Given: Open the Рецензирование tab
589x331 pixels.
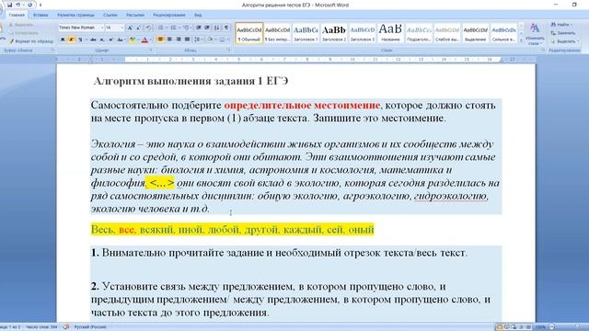Looking at the screenshot, I should point(169,15).
